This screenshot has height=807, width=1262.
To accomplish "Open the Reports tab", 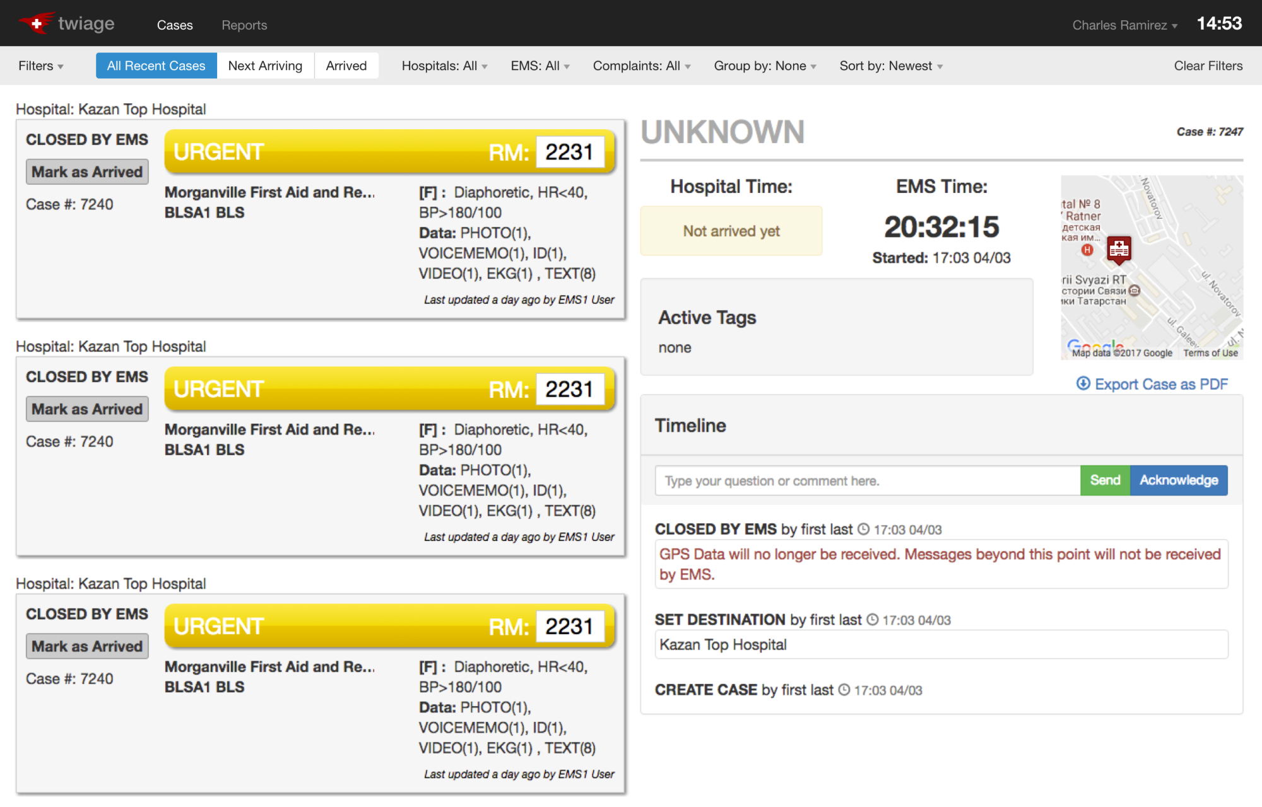I will pyautogui.click(x=244, y=25).
